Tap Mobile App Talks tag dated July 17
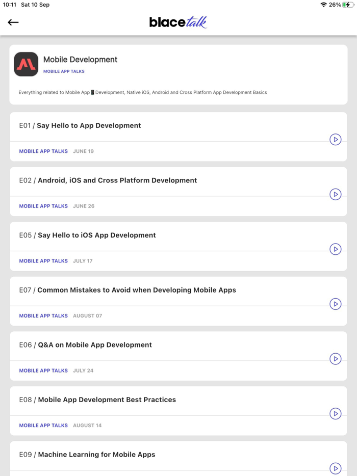The width and height of the screenshot is (357, 476). [43, 261]
